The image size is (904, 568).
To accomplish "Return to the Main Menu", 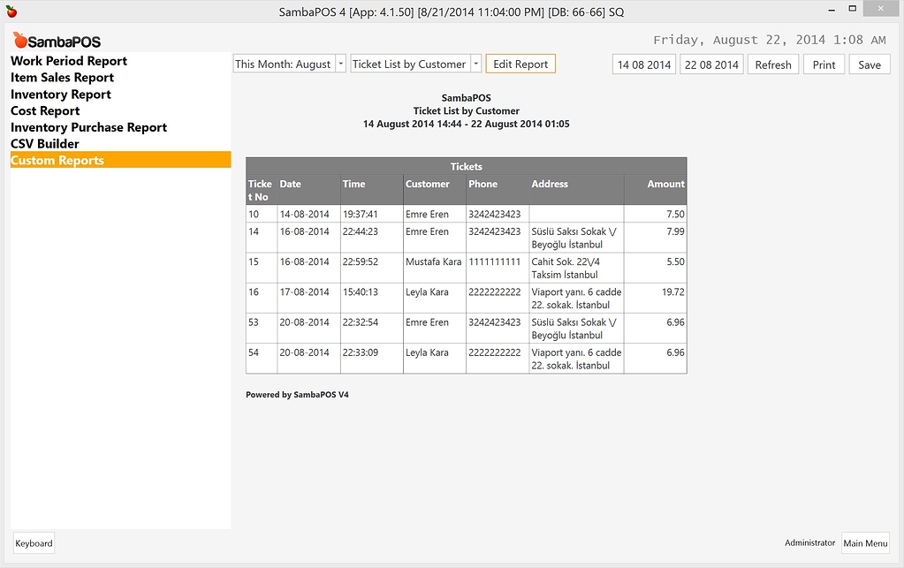I will [x=865, y=543].
